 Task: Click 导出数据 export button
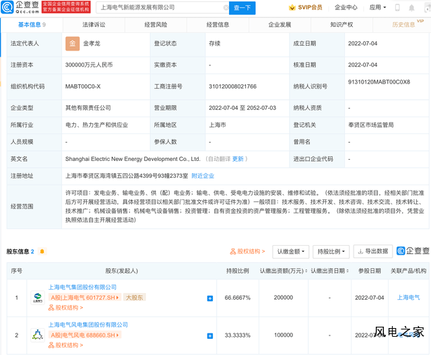point(373,251)
